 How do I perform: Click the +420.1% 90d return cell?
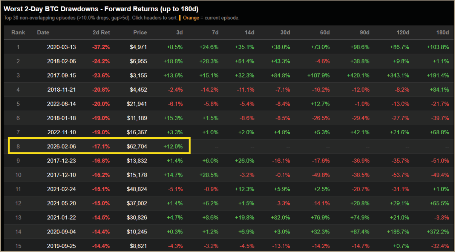click(358, 75)
